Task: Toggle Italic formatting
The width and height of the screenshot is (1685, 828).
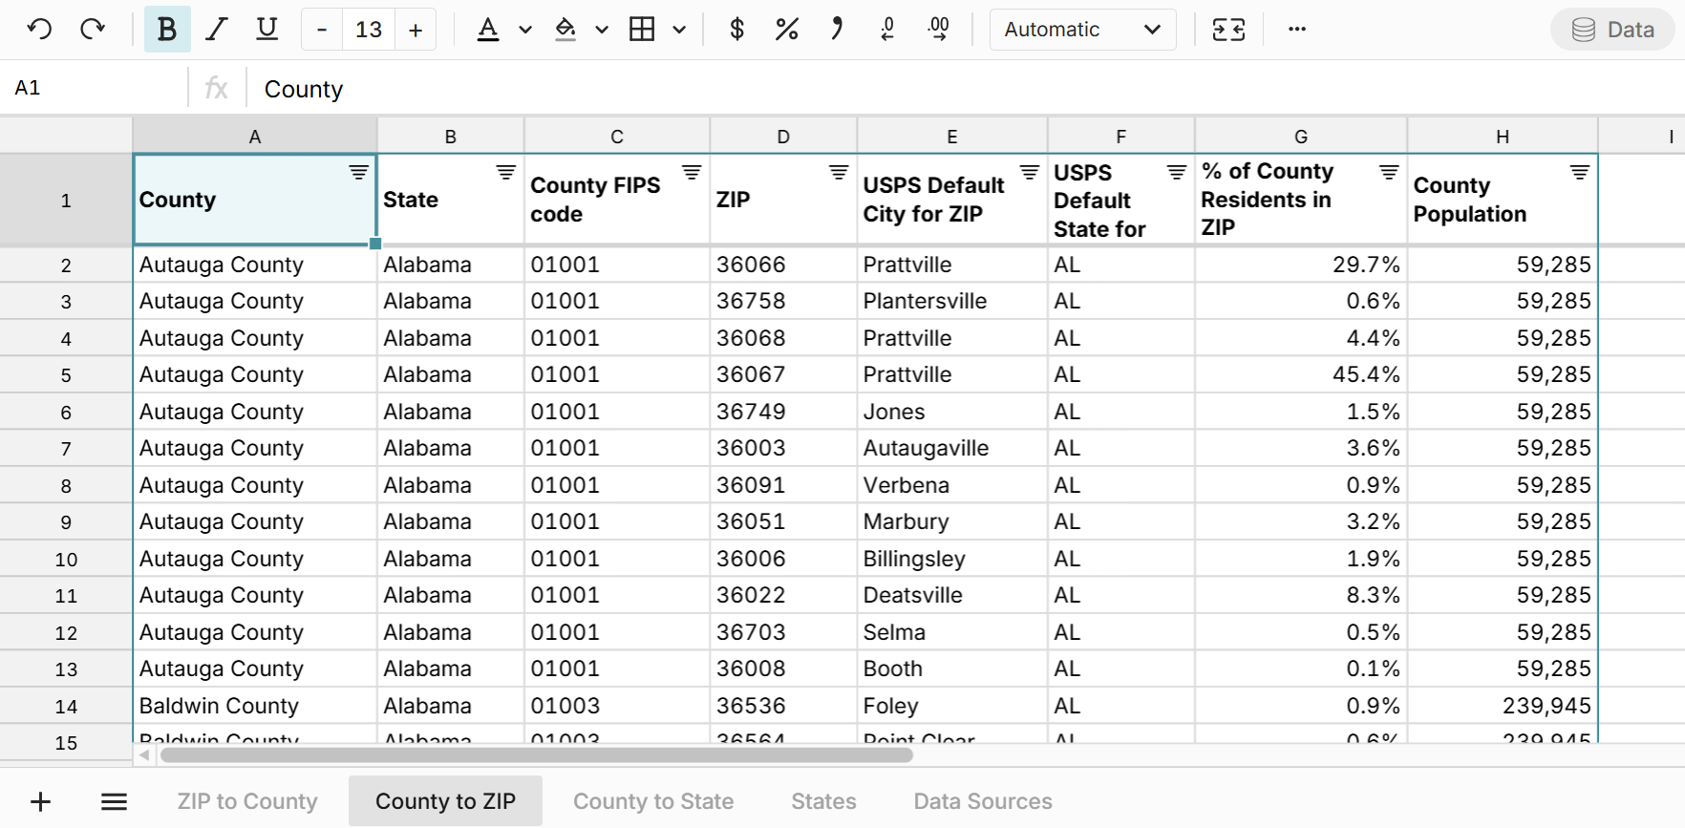Action: [217, 30]
